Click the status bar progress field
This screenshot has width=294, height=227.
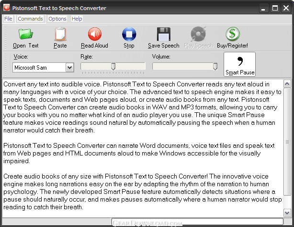point(197,221)
